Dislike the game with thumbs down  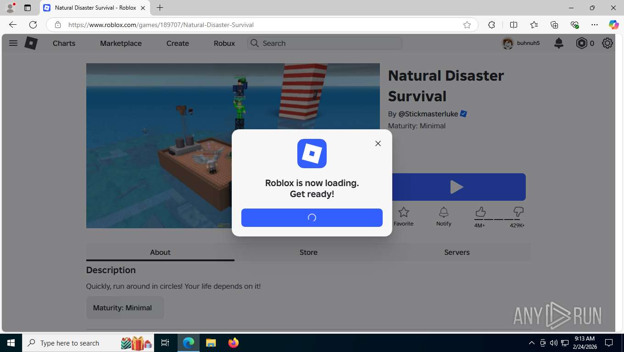click(518, 212)
